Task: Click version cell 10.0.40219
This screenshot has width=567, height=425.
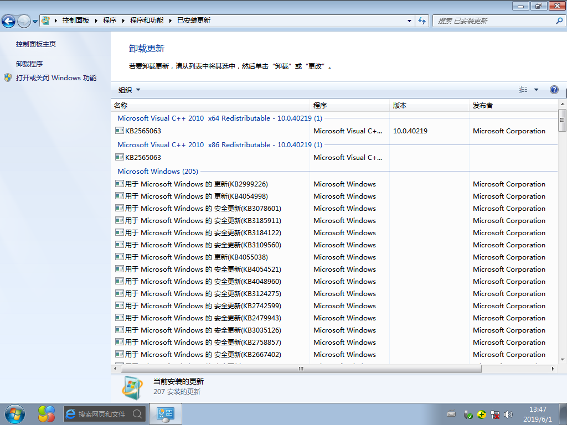Action: point(410,131)
